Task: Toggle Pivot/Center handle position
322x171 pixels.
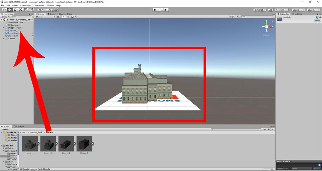Action: tap(43, 10)
